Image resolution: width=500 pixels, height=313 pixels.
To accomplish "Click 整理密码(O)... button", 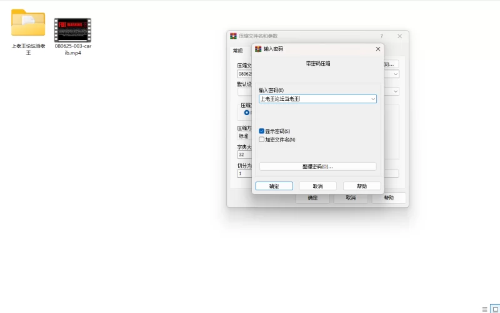I will coord(317,167).
